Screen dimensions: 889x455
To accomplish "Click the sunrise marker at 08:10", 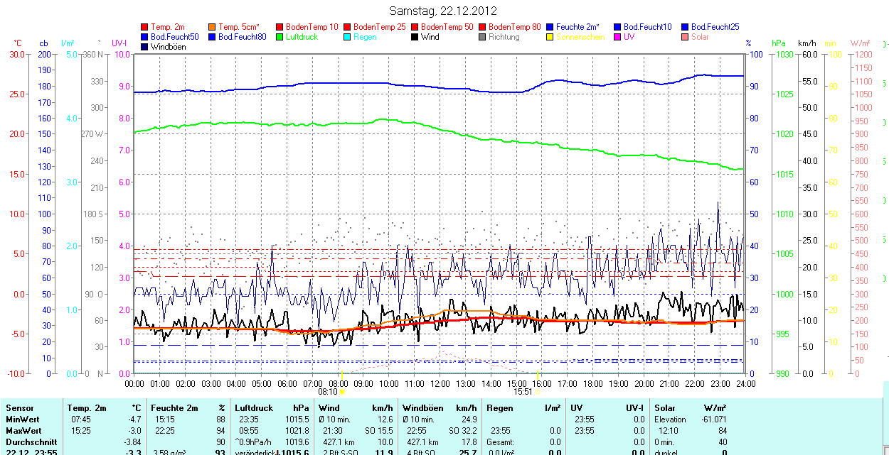I will (342, 391).
